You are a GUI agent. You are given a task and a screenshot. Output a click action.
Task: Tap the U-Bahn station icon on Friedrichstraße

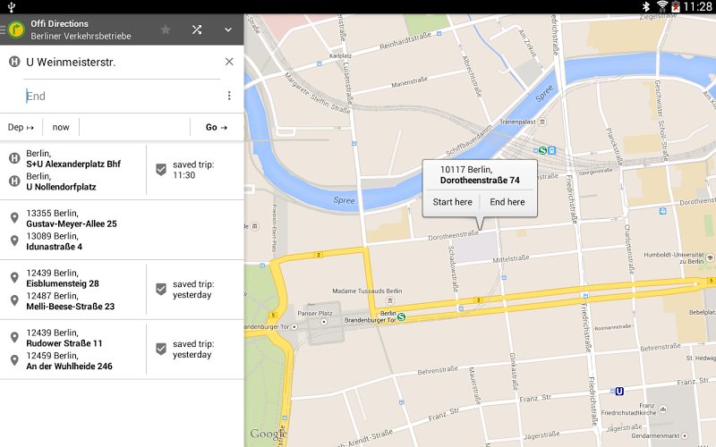tap(618, 391)
